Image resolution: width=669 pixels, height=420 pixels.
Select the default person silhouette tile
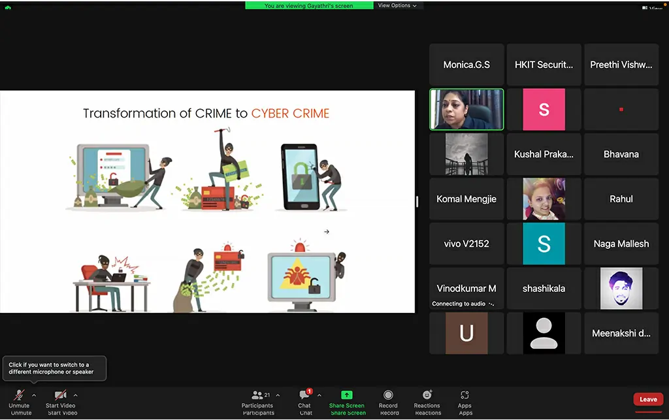click(x=544, y=333)
